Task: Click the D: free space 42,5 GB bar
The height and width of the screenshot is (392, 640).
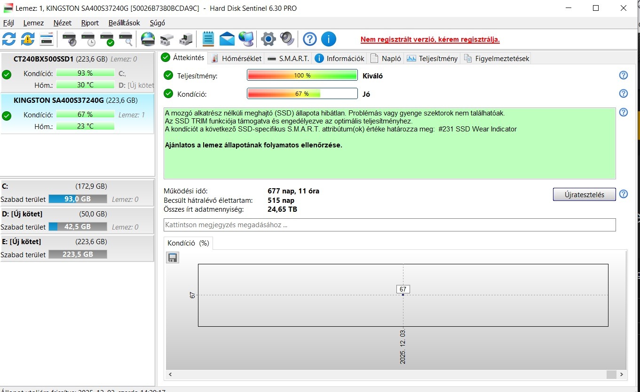Action: [78, 227]
